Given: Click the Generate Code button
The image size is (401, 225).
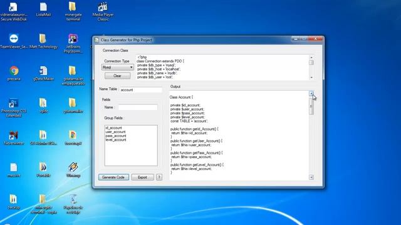Looking at the screenshot, I should click(x=113, y=177).
